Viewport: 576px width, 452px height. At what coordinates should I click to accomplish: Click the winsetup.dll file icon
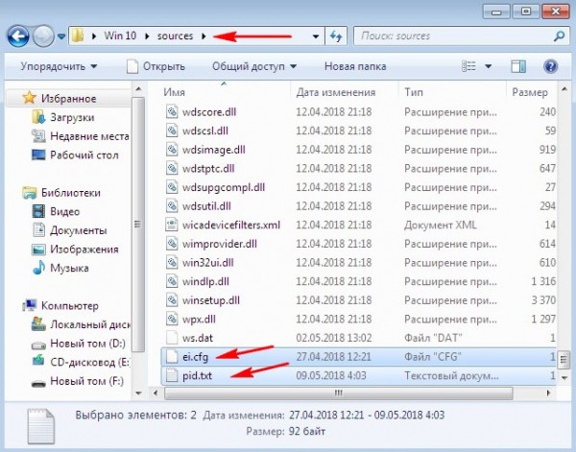172,300
